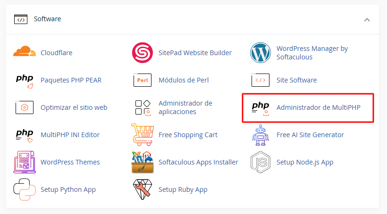Click the Setup Ruby App gem icon
The width and height of the screenshot is (387, 214).
142,189
